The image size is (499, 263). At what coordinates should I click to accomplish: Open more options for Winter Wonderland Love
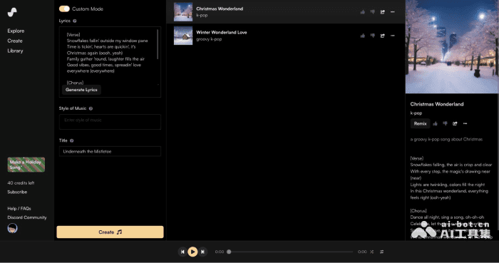[392, 36]
